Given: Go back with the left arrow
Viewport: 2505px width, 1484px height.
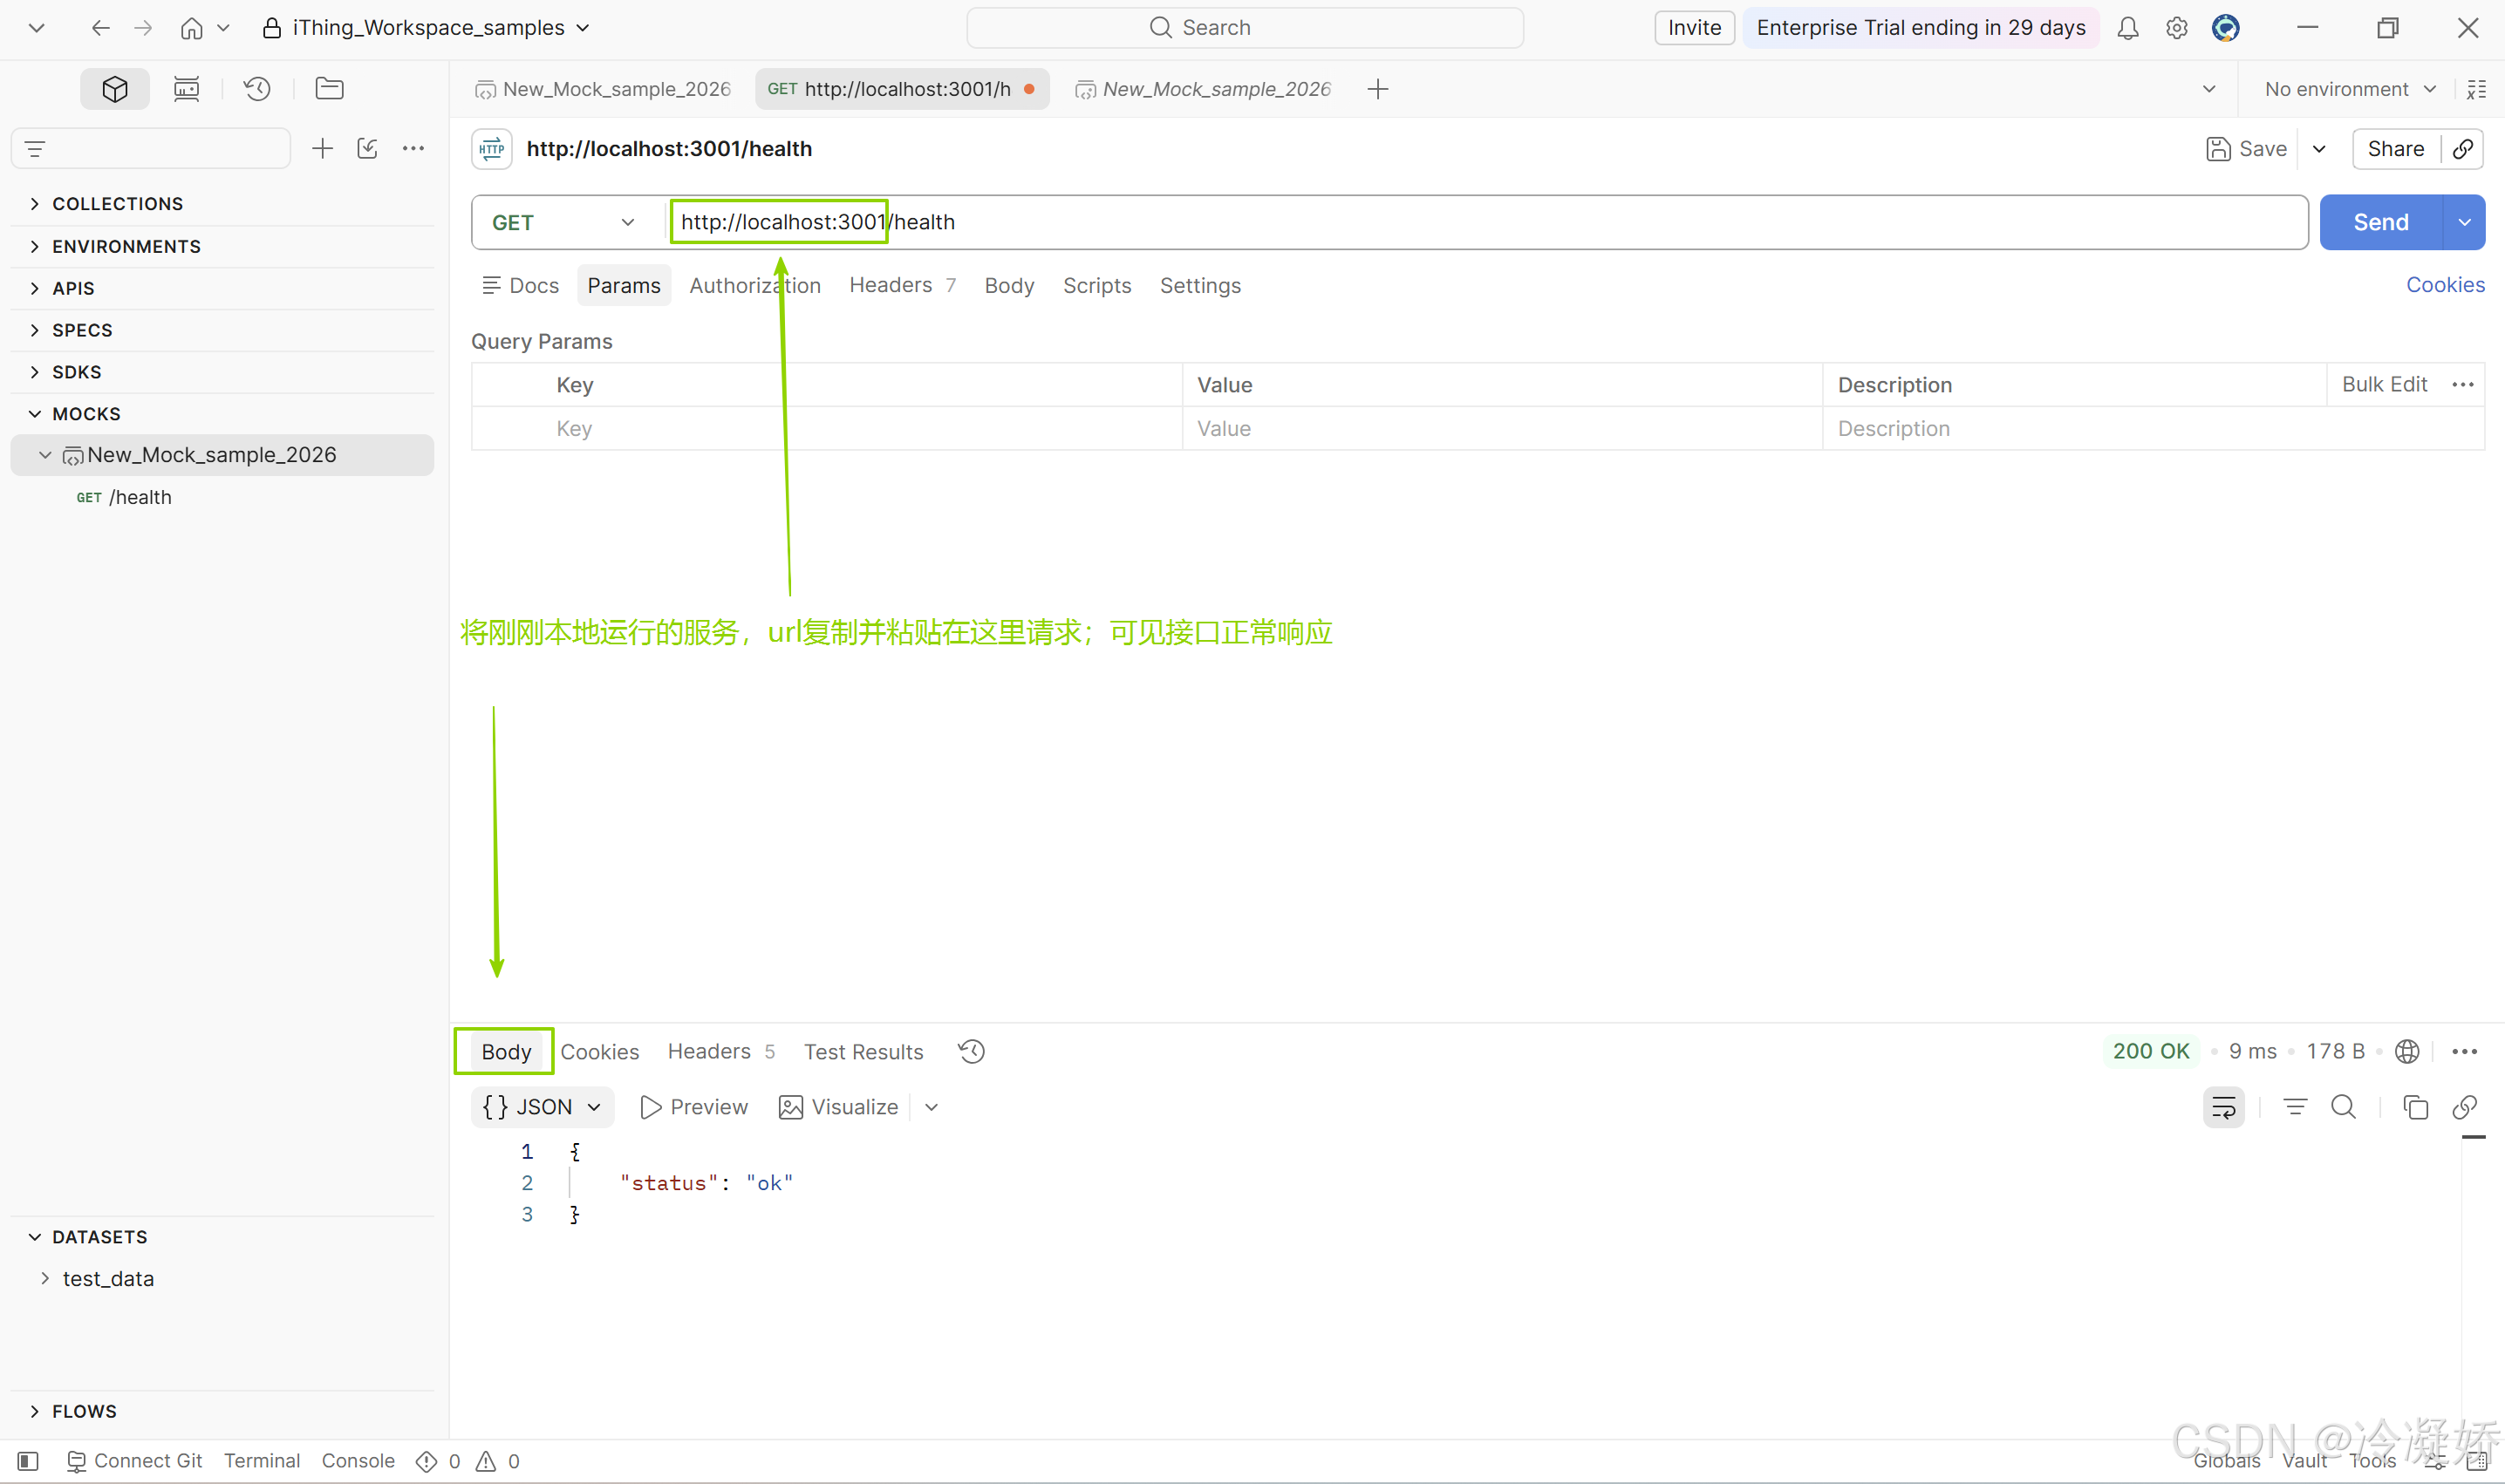Looking at the screenshot, I should click(x=100, y=28).
